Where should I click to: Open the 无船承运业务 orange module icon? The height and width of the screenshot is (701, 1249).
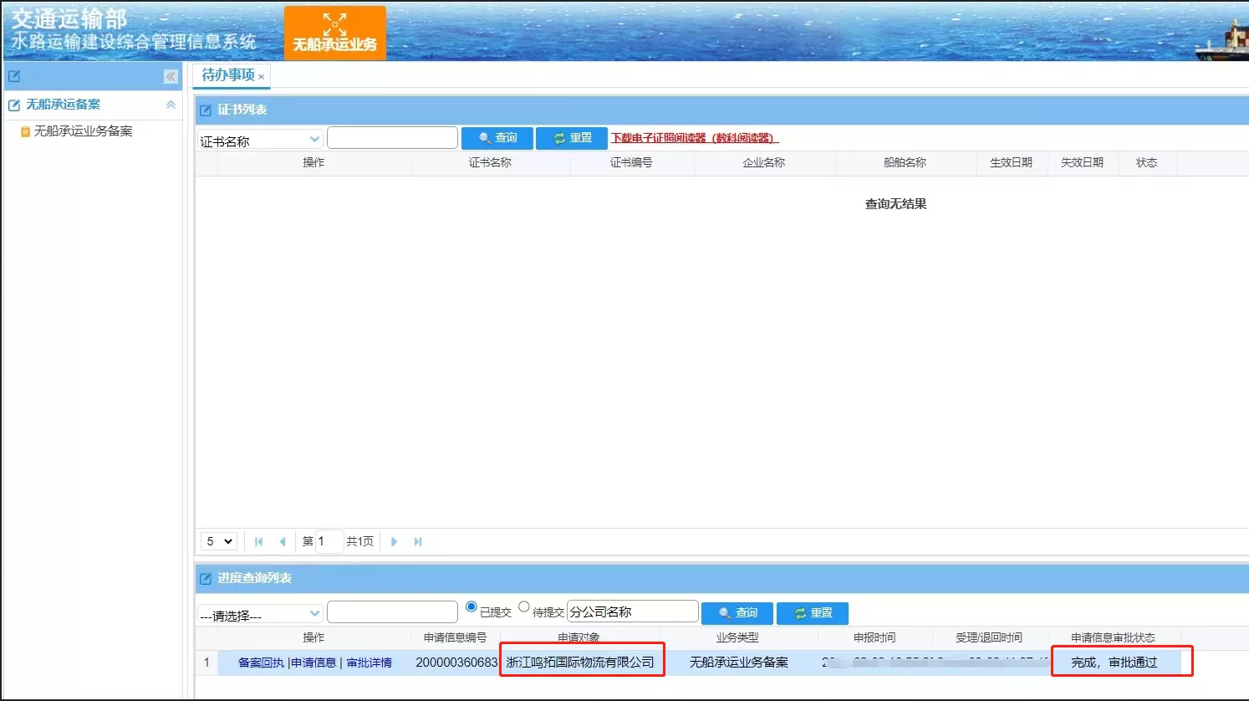(335, 33)
